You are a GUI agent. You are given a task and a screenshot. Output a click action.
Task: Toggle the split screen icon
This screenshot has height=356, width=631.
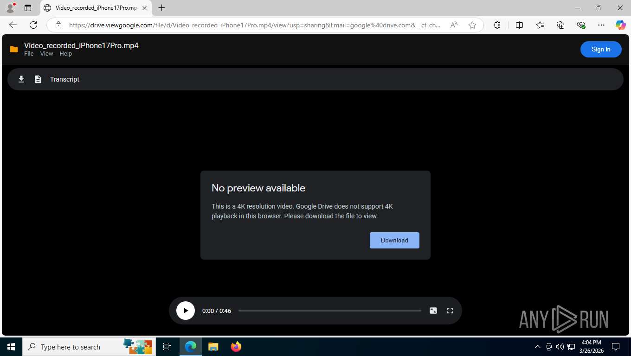[x=520, y=25]
